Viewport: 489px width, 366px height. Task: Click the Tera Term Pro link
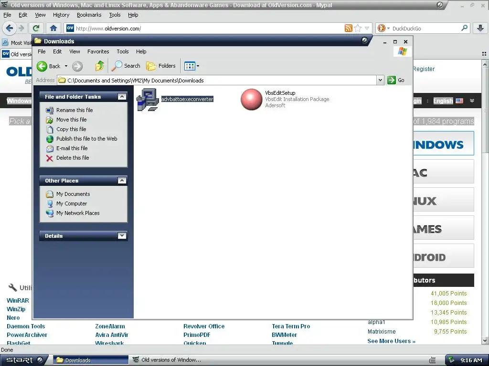(291, 326)
